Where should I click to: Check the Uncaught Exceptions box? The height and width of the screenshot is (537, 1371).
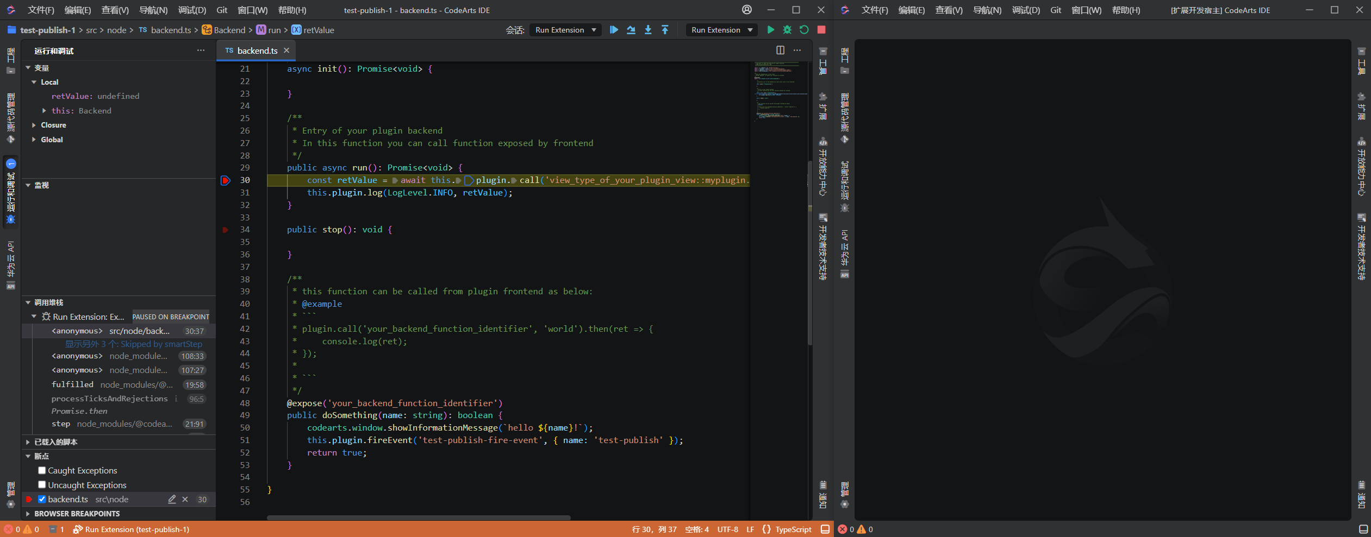[x=42, y=484]
